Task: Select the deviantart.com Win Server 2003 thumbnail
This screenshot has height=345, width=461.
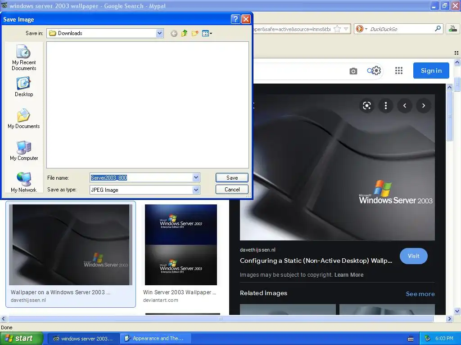Action: pyautogui.click(x=181, y=245)
